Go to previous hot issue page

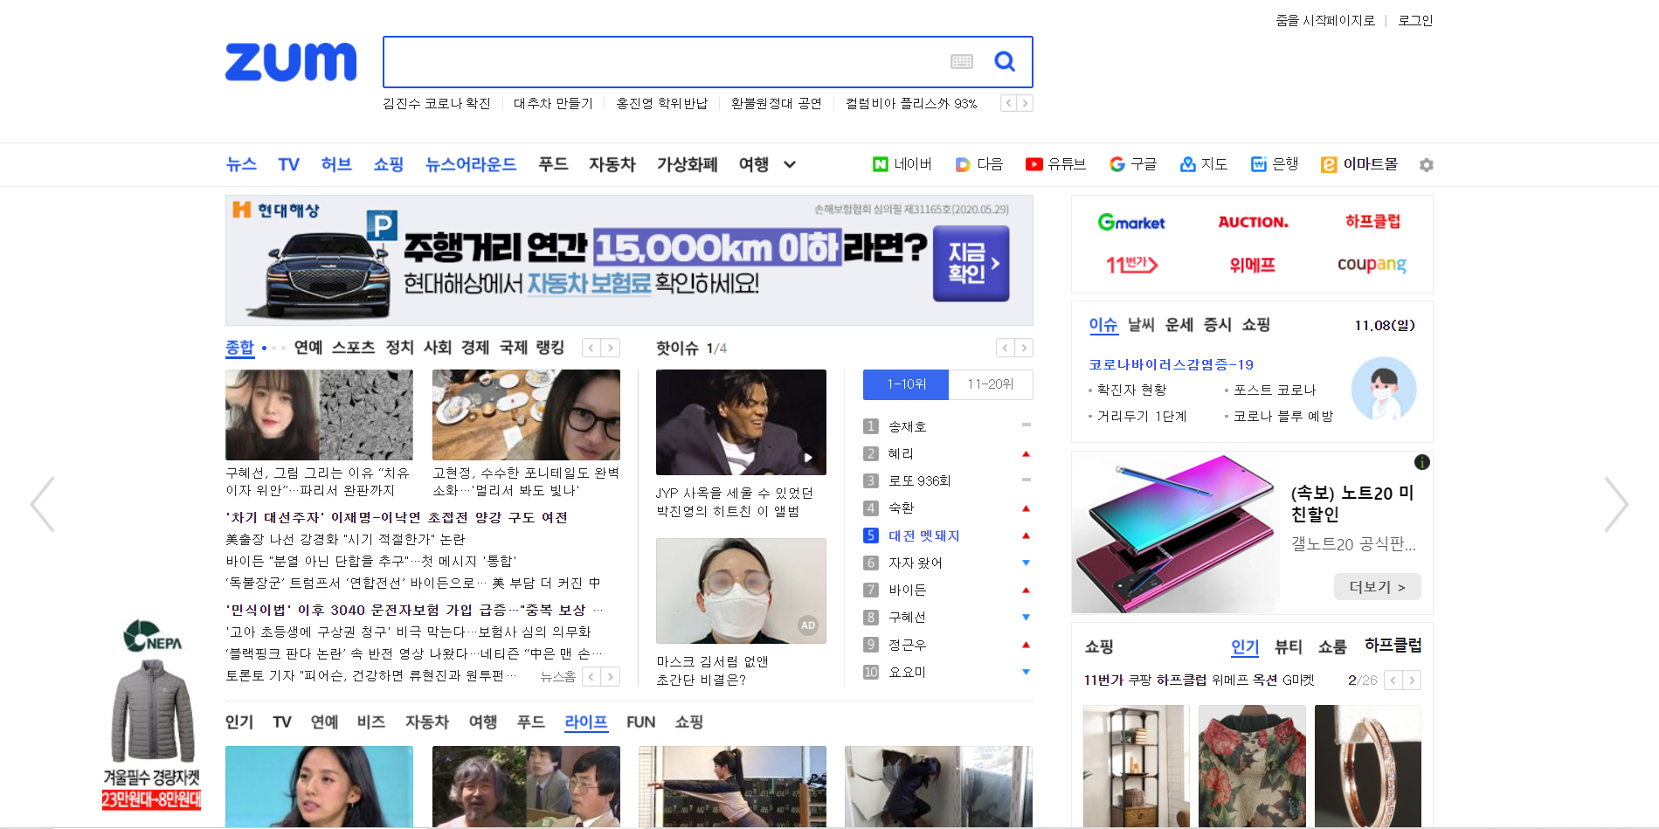1006,348
